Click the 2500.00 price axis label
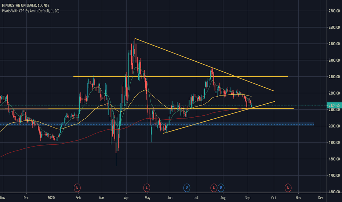The height and width of the screenshot is (202, 342). [x=334, y=44]
